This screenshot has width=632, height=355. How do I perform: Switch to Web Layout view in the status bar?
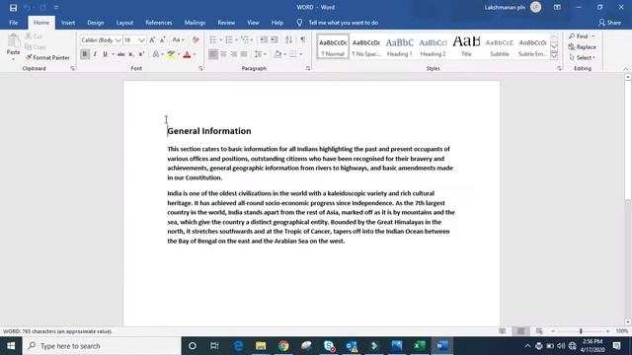539,331
